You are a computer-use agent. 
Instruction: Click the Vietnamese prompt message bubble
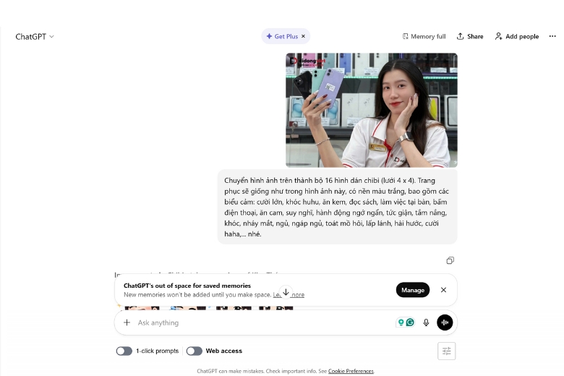click(338, 207)
